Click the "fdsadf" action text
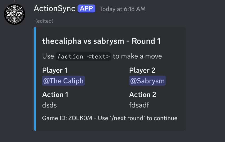 click(139, 105)
